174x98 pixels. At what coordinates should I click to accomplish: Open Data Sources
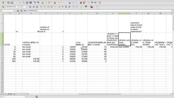pos(95,2)
